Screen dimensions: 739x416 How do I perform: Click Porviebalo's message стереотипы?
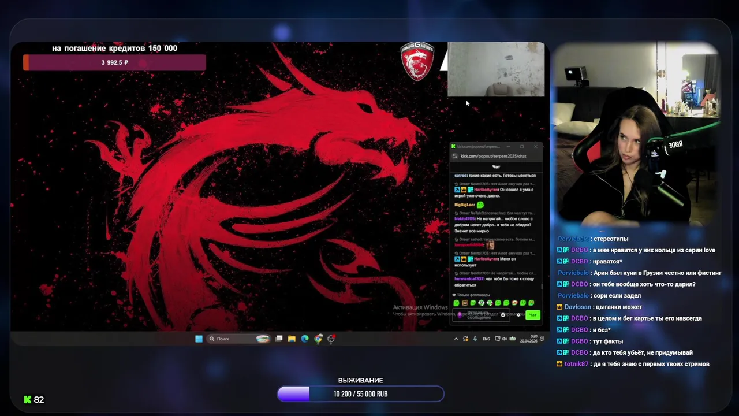[x=611, y=239]
